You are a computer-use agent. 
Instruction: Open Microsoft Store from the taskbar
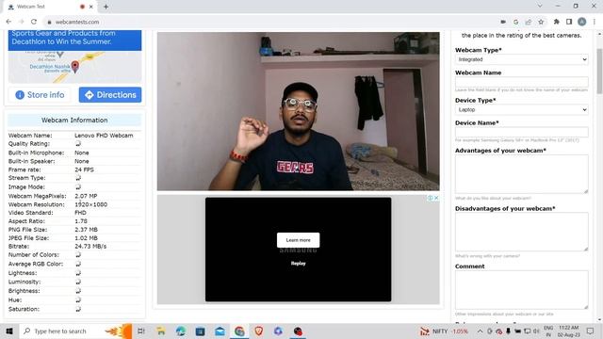coord(200,331)
